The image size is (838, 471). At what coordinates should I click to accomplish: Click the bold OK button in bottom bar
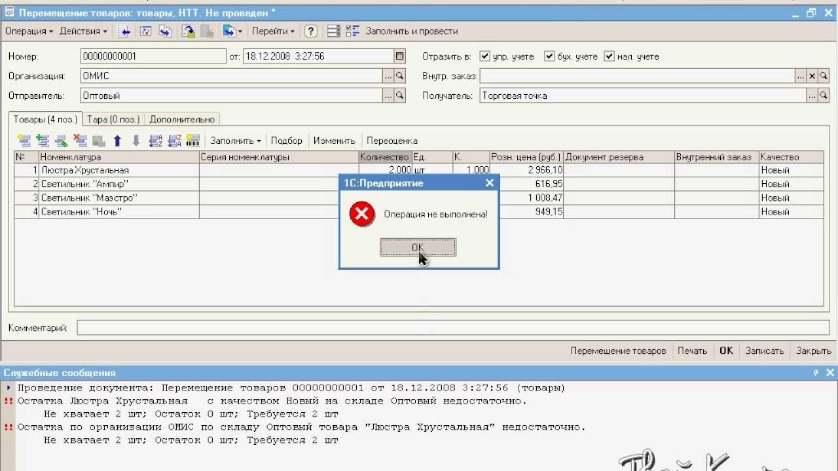pos(726,351)
